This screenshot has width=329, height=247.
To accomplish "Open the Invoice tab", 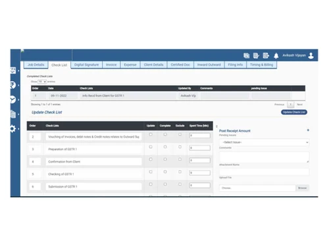I will [111, 65].
